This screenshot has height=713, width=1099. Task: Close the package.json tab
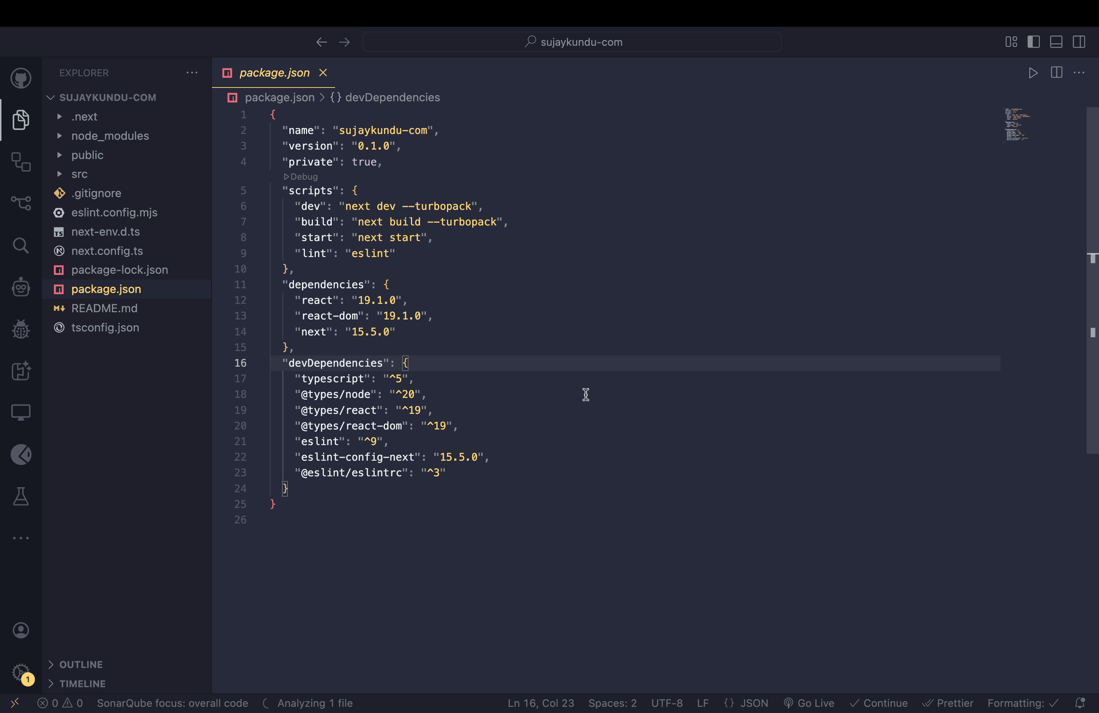(x=323, y=72)
